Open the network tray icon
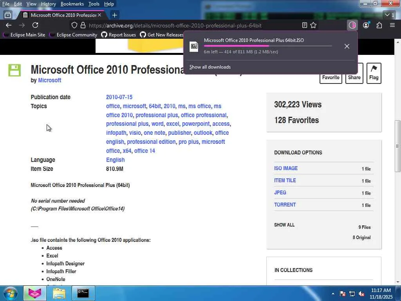401x301 pixels. coord(352,294)
